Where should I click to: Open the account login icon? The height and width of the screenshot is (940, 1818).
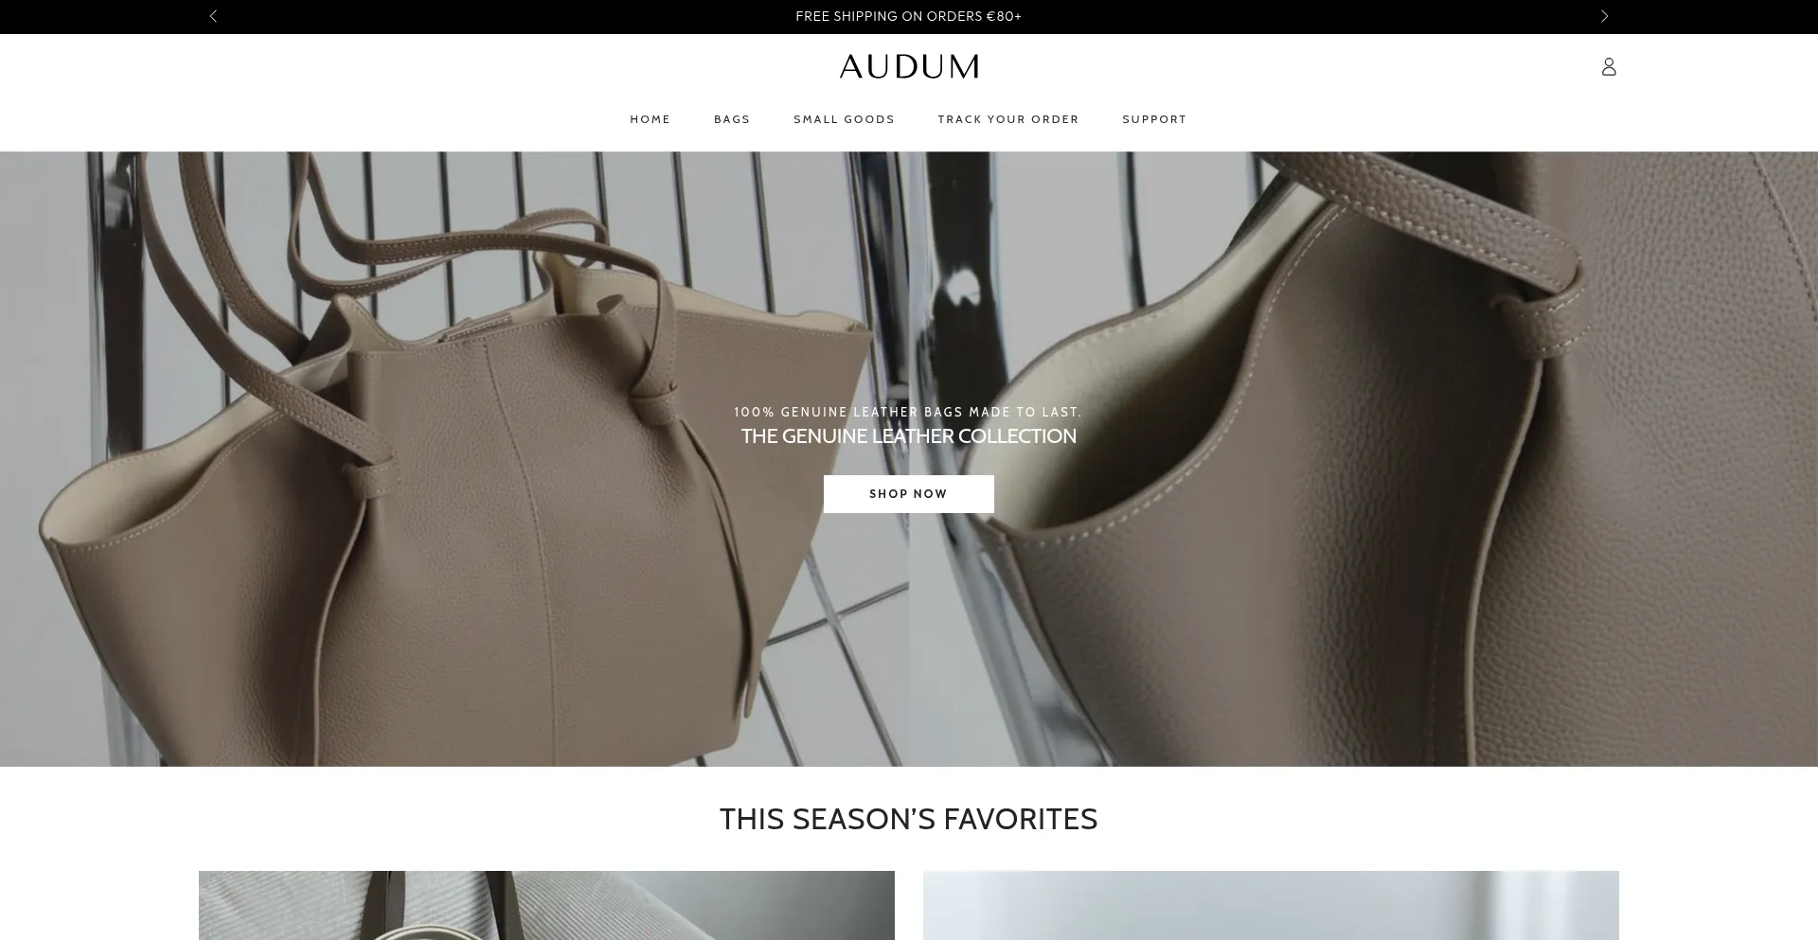click(x=1609, y=66)
